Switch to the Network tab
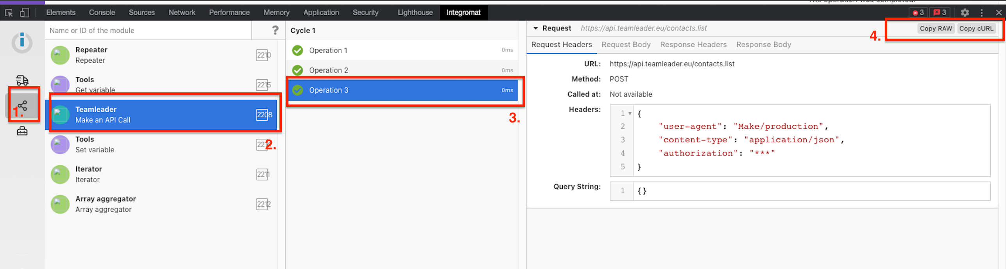1006x269 pixels. pyautogui.click(x=182, y=12)
